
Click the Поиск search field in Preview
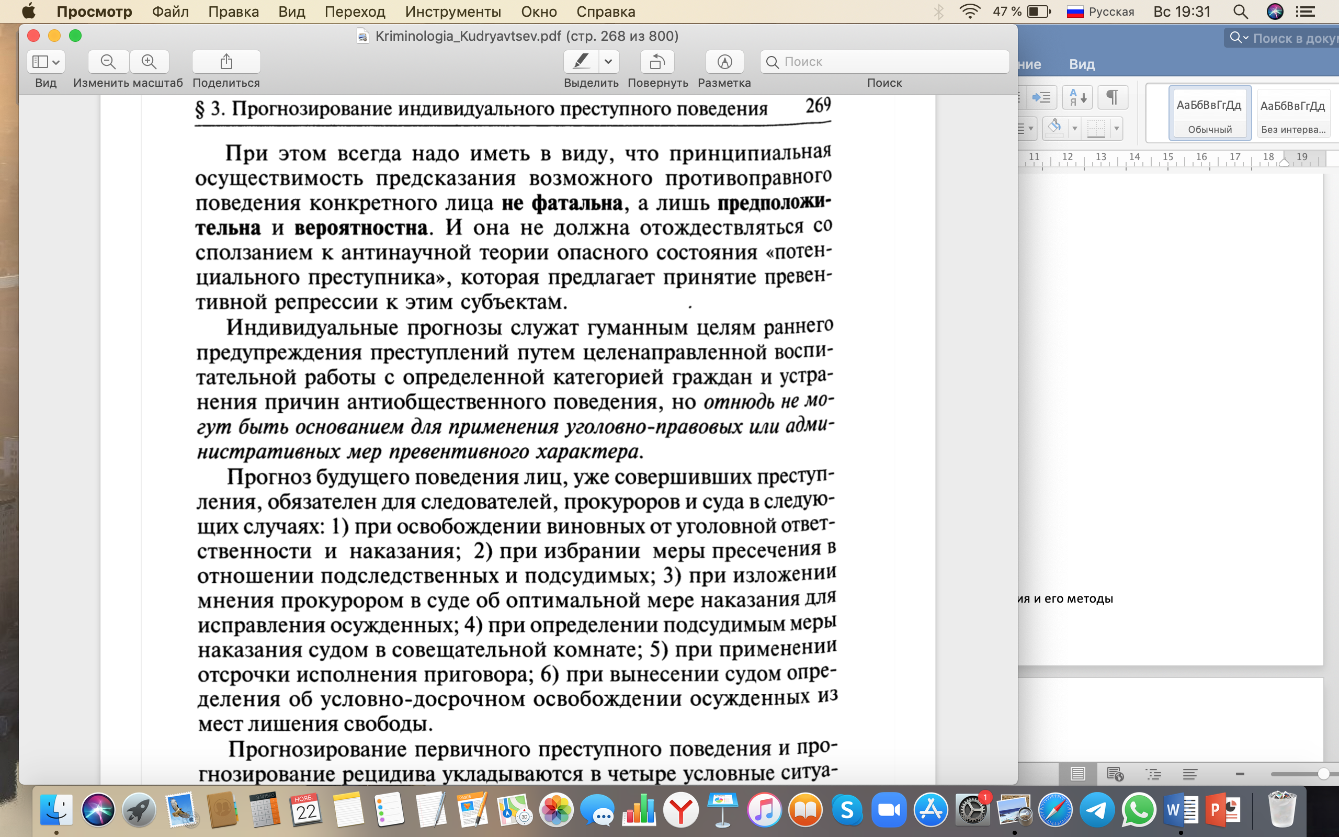[x=884, y=61]
